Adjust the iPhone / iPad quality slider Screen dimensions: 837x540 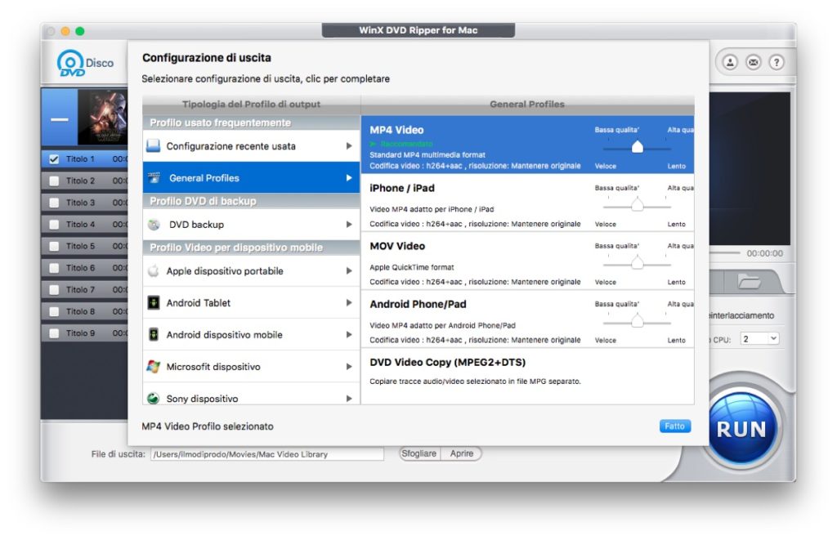tap(637, 205)
